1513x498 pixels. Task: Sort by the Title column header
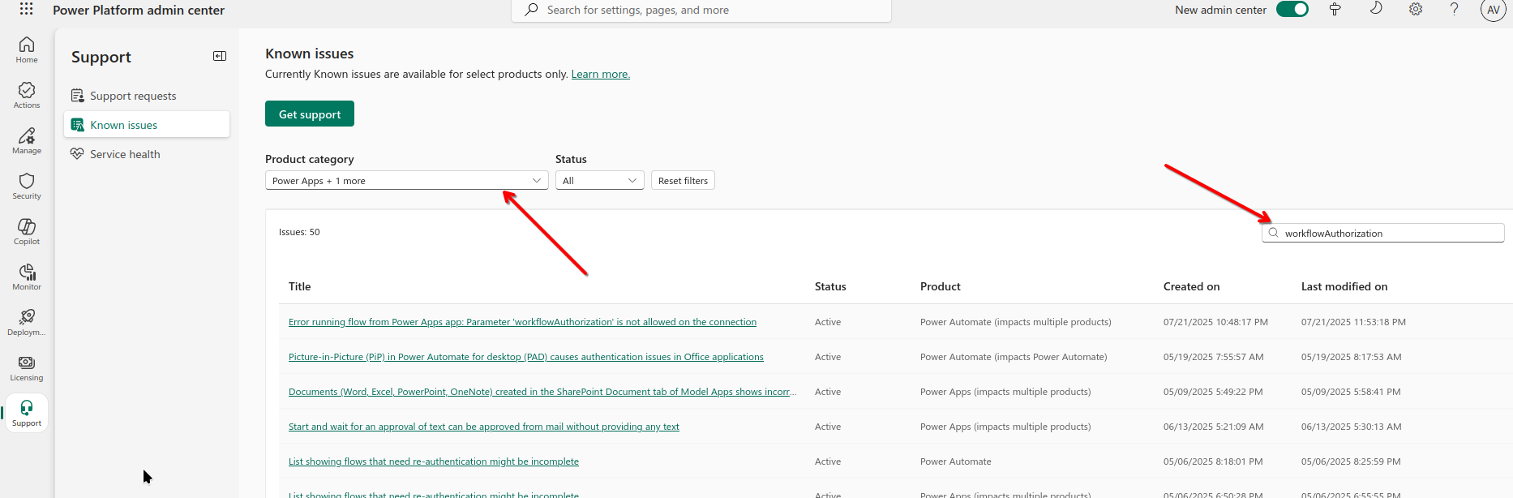coord(300,286)
